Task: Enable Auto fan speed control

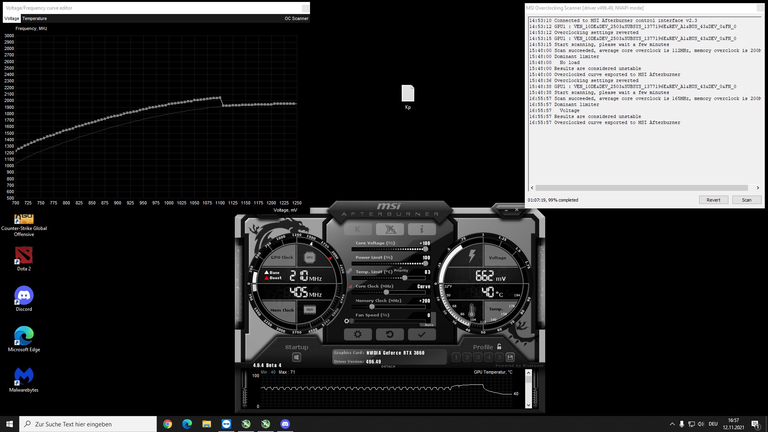Action: pyautogui.click(x=429, y=324)
